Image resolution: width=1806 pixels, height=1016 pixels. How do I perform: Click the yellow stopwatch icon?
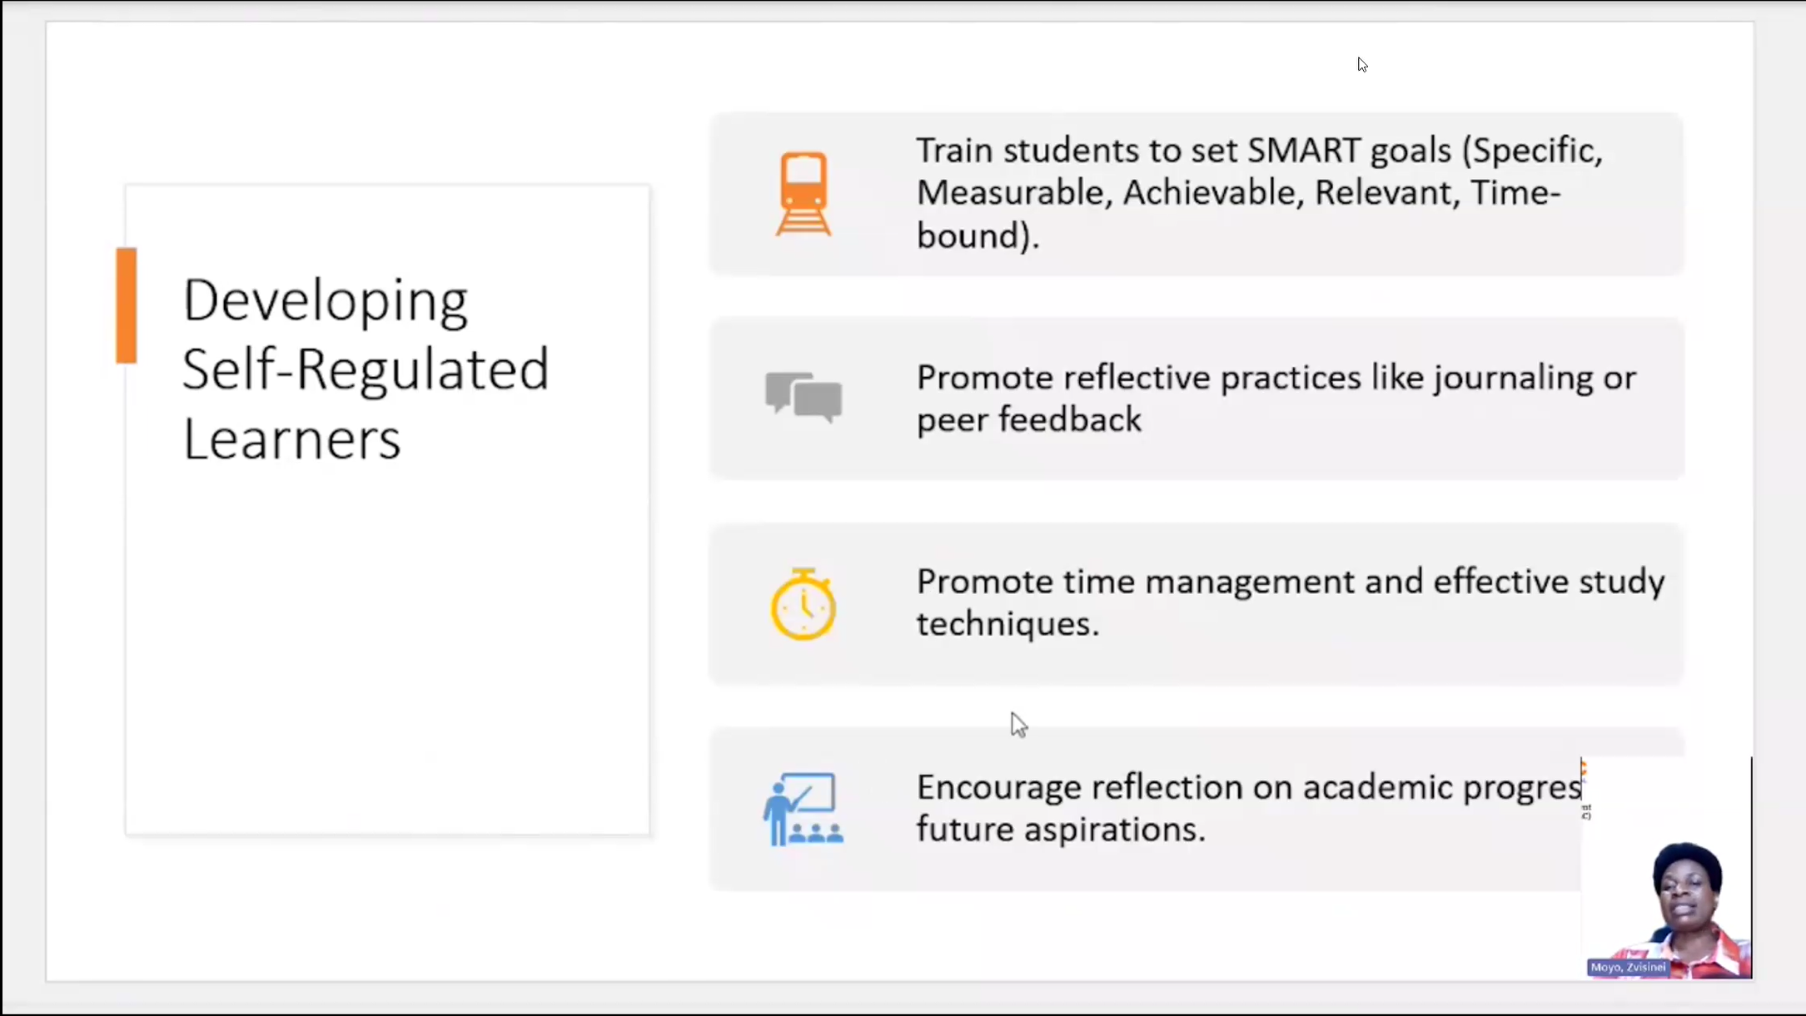(803, 604)
